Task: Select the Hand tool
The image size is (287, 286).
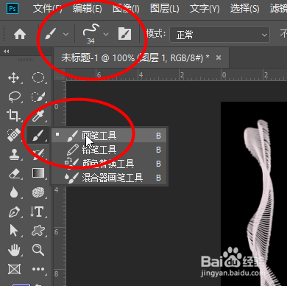Action: tap(14, 250)
